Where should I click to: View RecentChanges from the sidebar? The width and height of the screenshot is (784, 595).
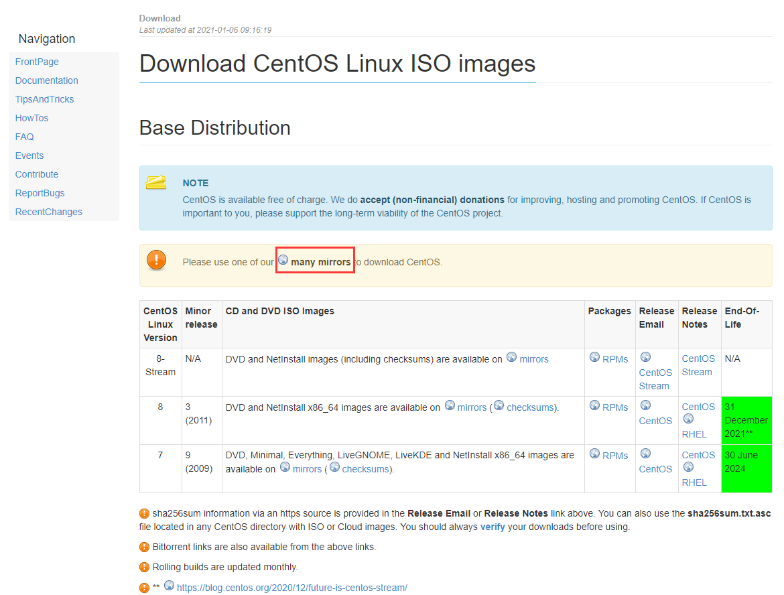[x=49, y=212]
